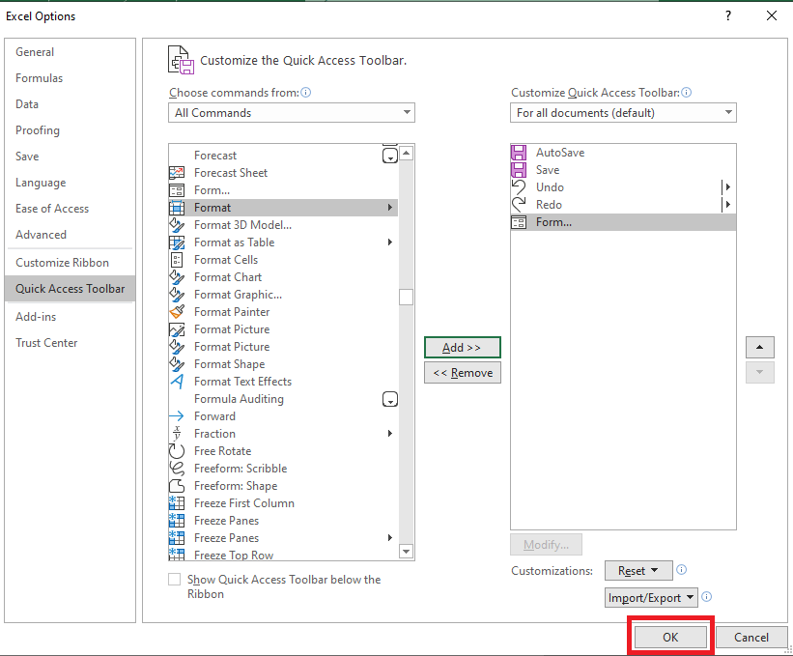793x656 pixels.
Task: Click the << Remove button
Action: [463, 373]
